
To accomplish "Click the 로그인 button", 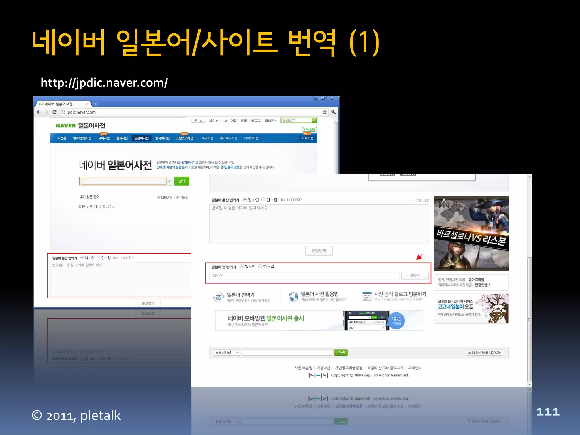I will (x=198, y=120).
